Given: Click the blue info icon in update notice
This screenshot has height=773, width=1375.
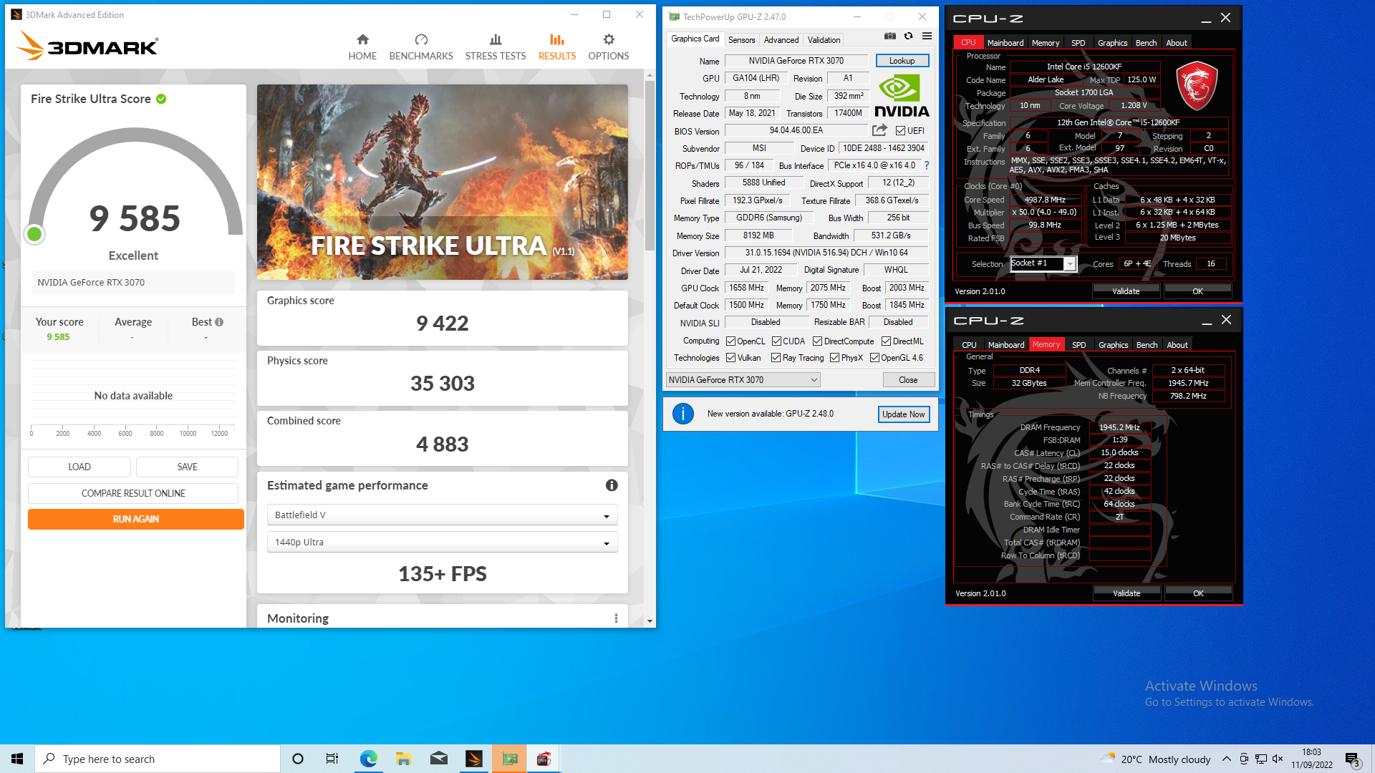Looking at the screenshot, I should tap(683, 414).
